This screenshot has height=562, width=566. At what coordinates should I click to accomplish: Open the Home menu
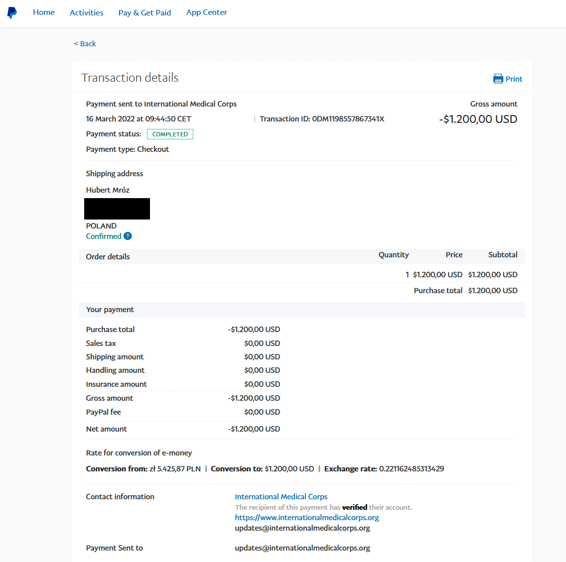point(44,12)
